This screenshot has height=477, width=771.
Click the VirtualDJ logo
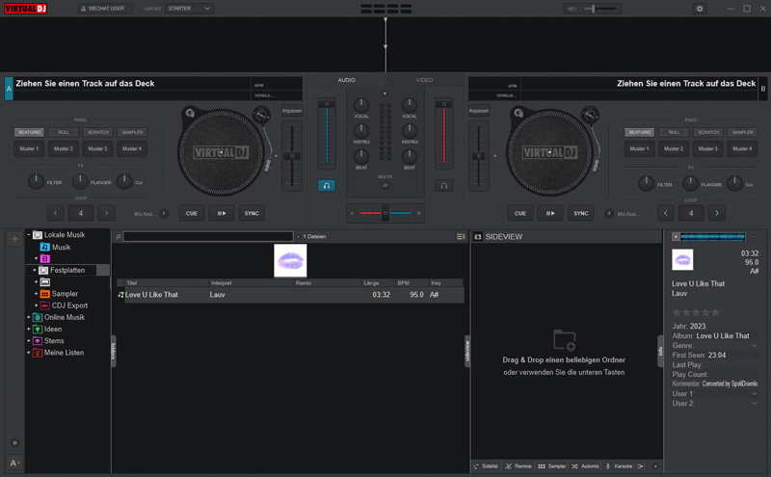(x=26, y=9)
